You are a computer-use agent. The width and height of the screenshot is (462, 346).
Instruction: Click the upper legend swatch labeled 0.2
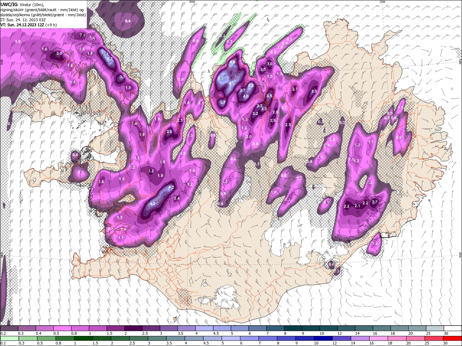tap(9, 328)
